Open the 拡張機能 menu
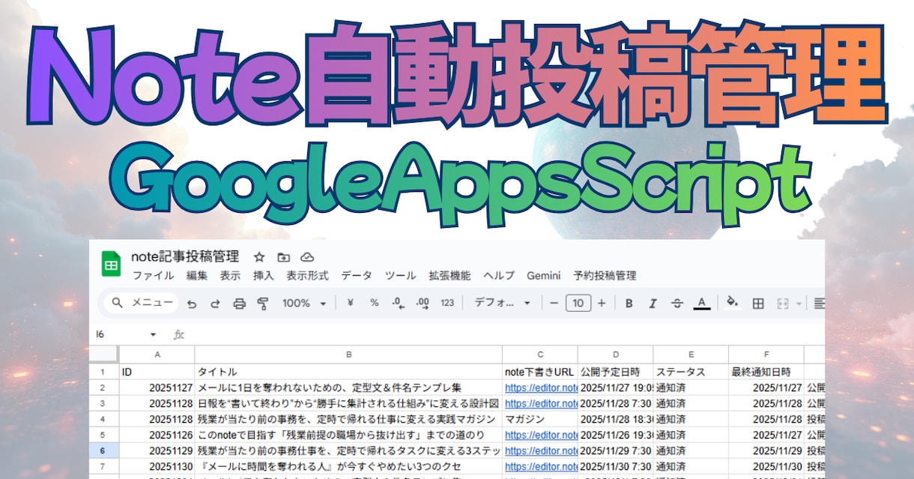 coord(450,276)
